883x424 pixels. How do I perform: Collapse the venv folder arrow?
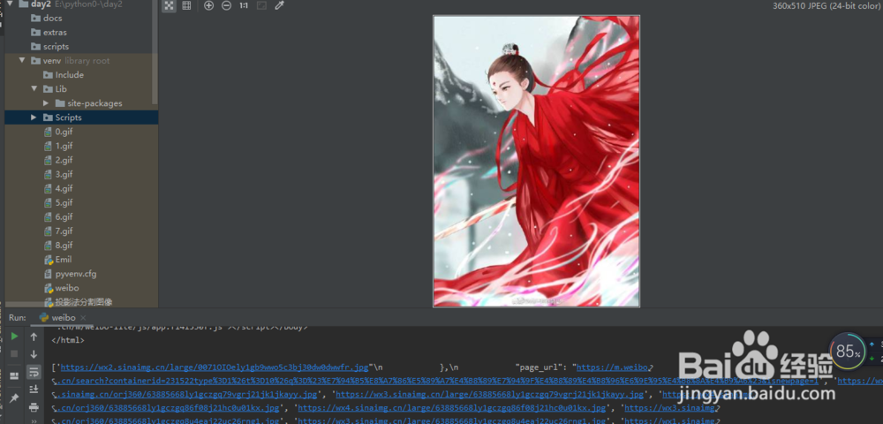click(x=21, y=60)
